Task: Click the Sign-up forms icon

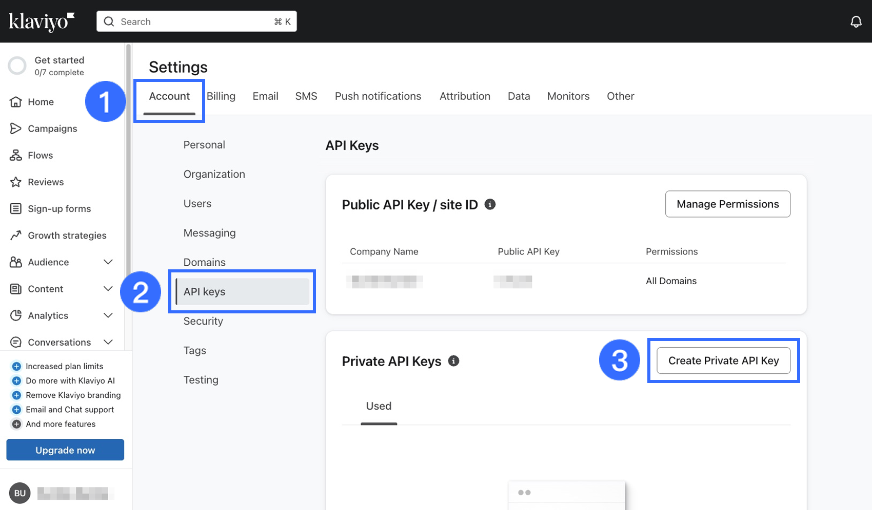Action: [x=16, y=208]
